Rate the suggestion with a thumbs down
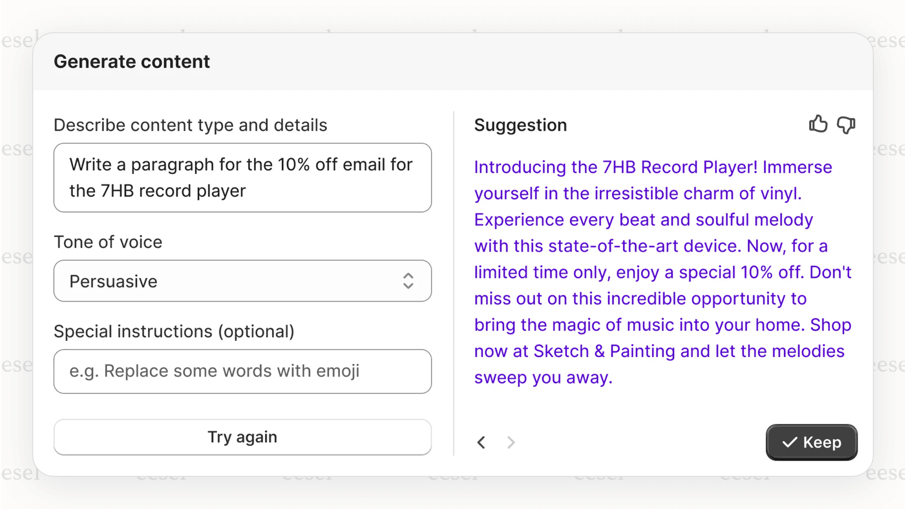 [846, 125]
